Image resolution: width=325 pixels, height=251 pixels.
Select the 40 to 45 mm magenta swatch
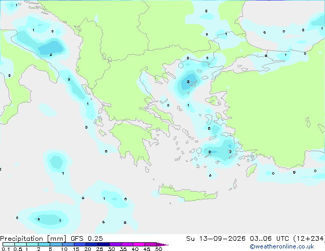(139, 244)
